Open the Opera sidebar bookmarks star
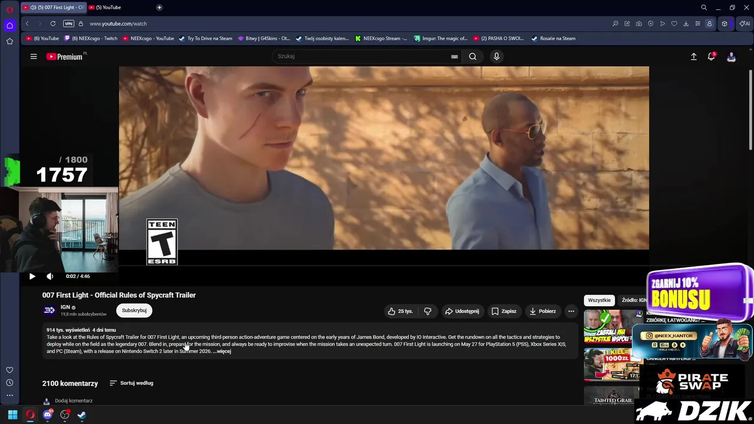The width and height of the screenshot is (754, 424). coord(9,41)
